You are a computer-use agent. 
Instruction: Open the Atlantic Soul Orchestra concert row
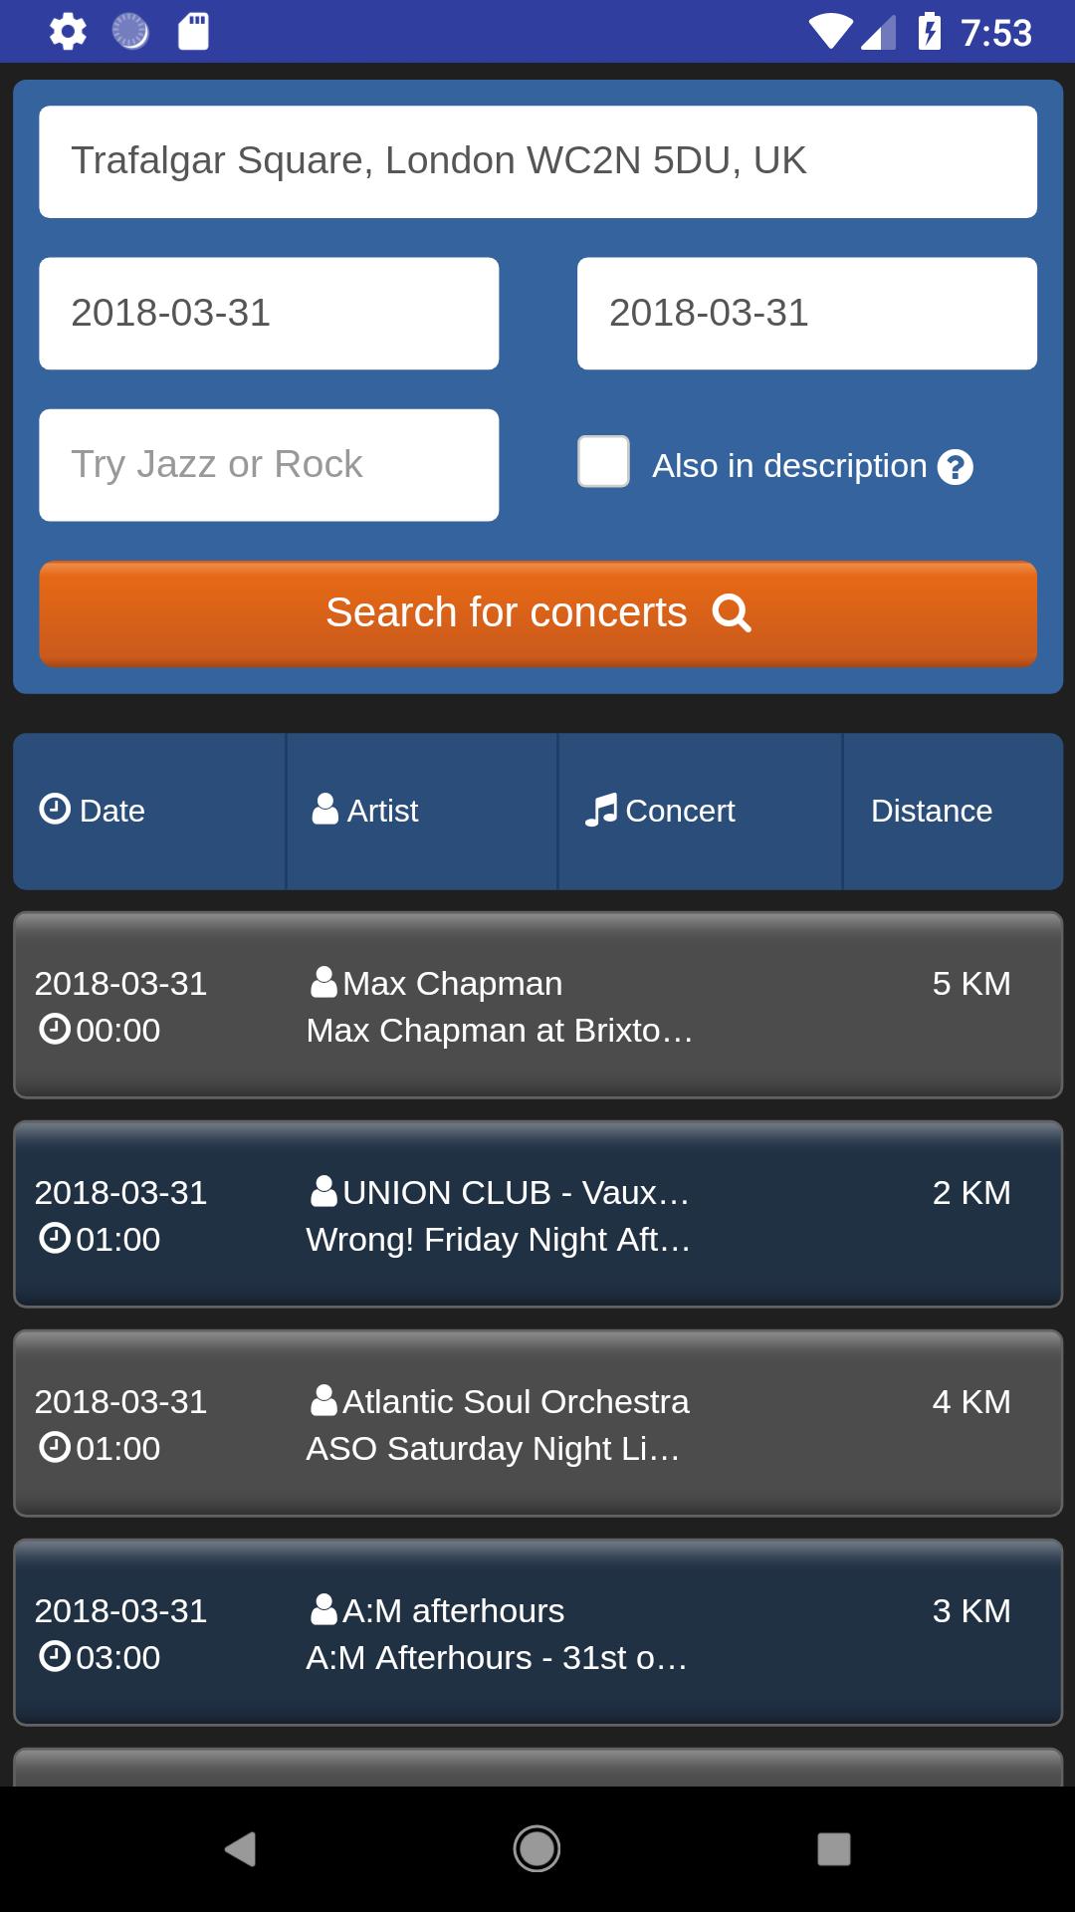(537, 1423)
